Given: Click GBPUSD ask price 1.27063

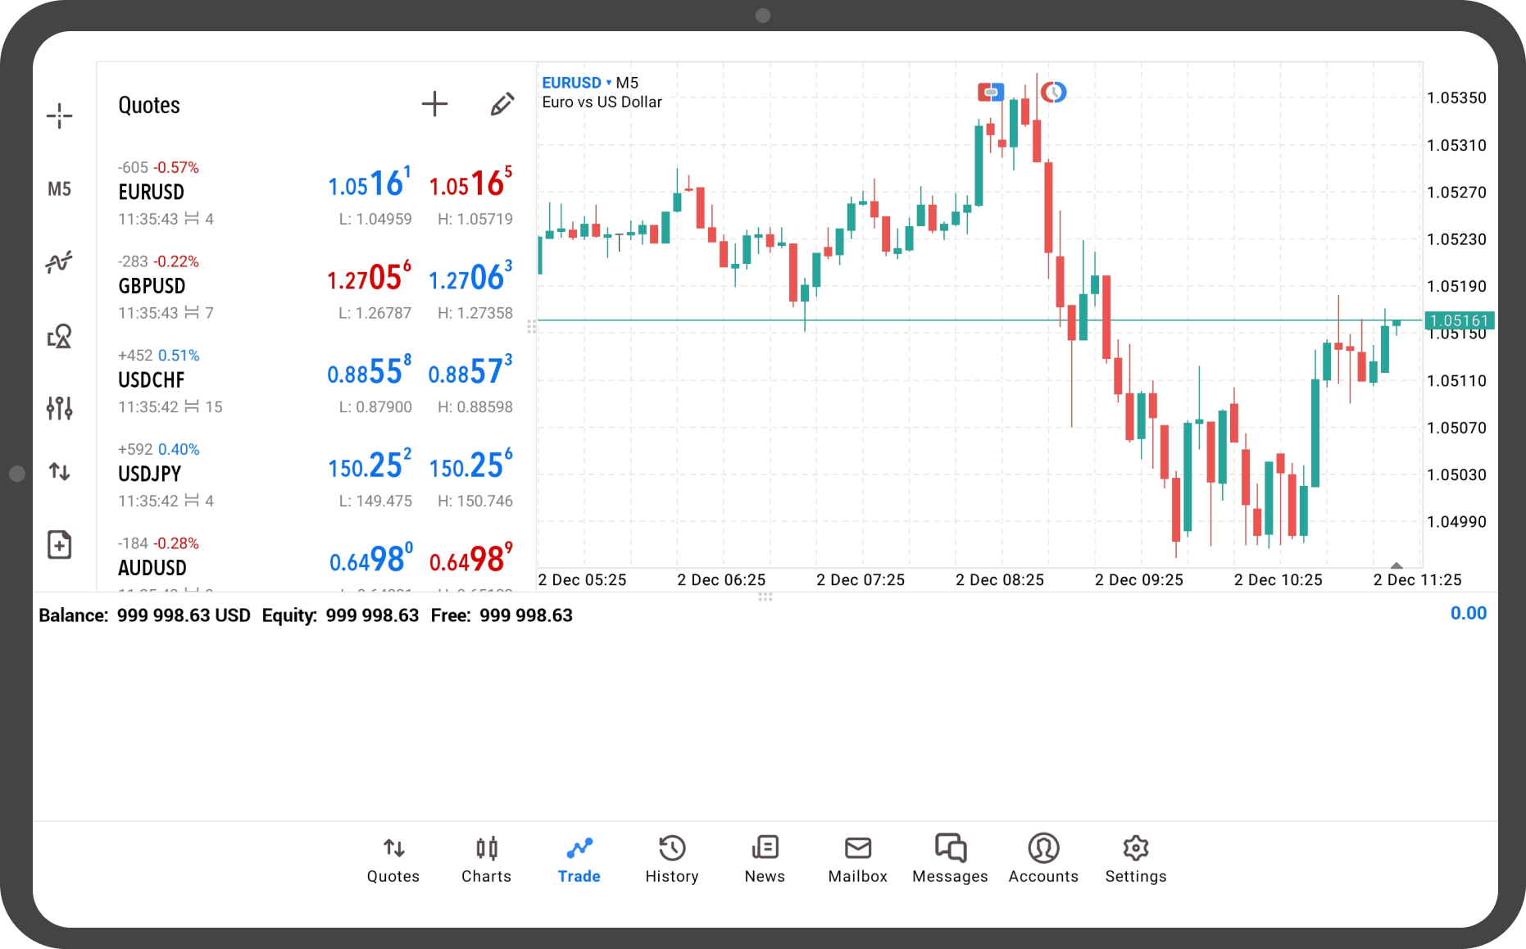Looking at the screenshot, I should coord(471,278).
